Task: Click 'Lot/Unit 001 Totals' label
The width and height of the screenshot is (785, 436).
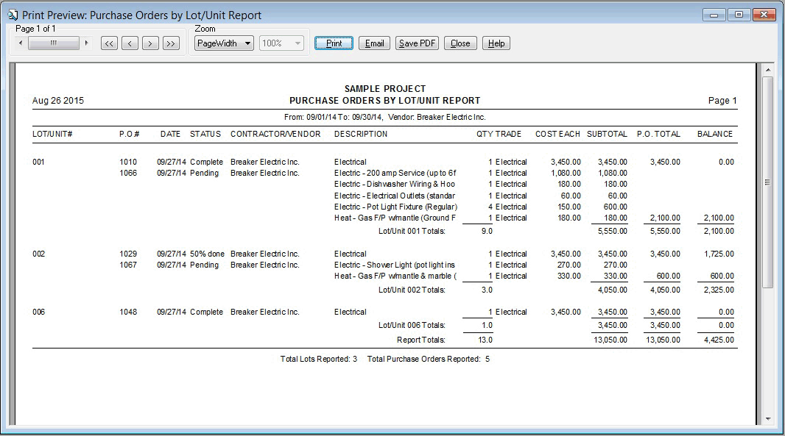Action: coord(412,231)
